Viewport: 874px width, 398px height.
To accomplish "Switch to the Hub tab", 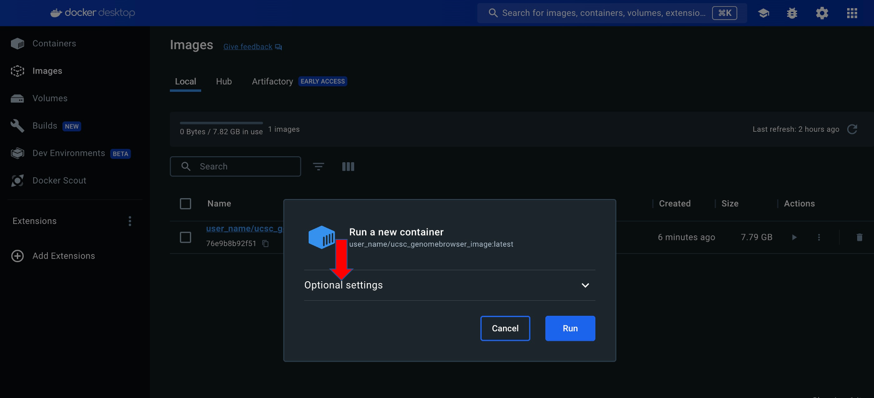I will coord(224,82).
